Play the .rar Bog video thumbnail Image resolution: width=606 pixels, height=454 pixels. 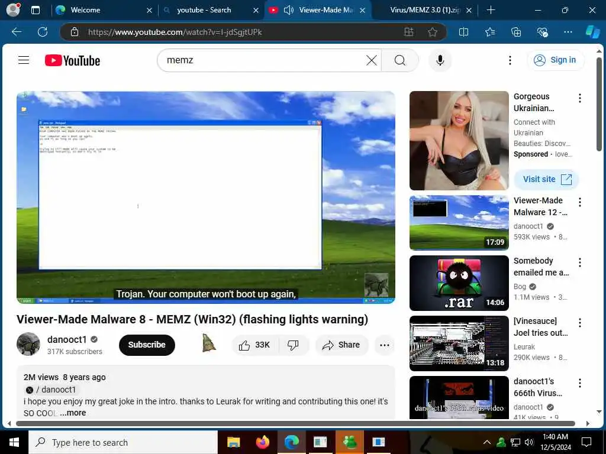pyautogui.click(x=459, y=283)
